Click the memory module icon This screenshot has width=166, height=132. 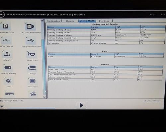[x=9, y=94]
